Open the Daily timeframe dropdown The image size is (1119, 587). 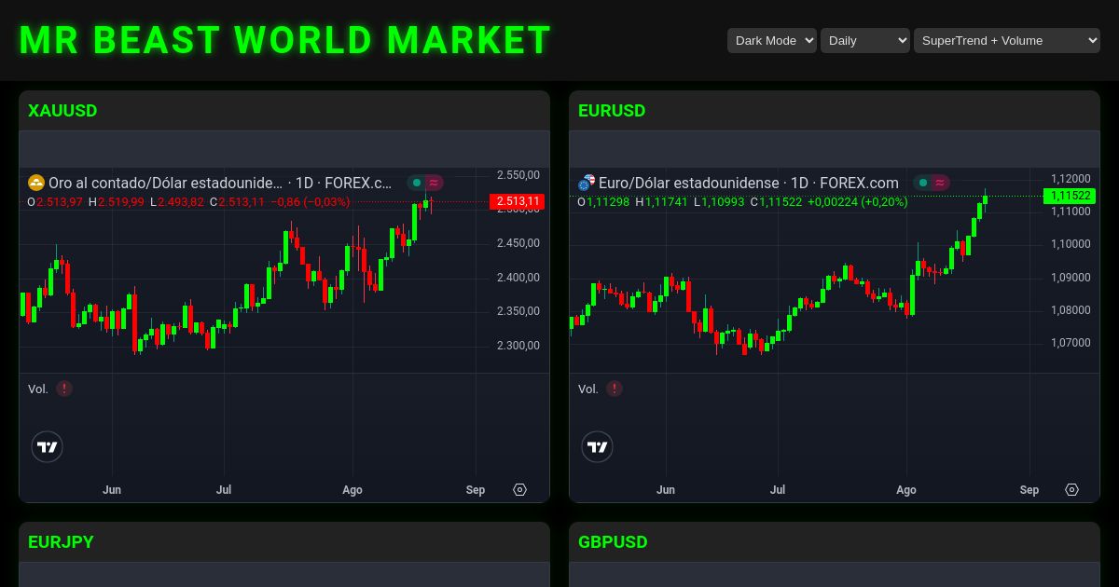click(x=864, y=40)
